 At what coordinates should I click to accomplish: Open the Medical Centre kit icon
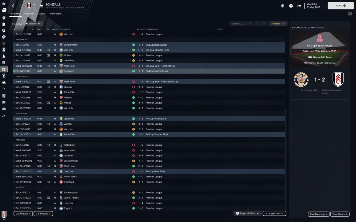coord(4,62)
